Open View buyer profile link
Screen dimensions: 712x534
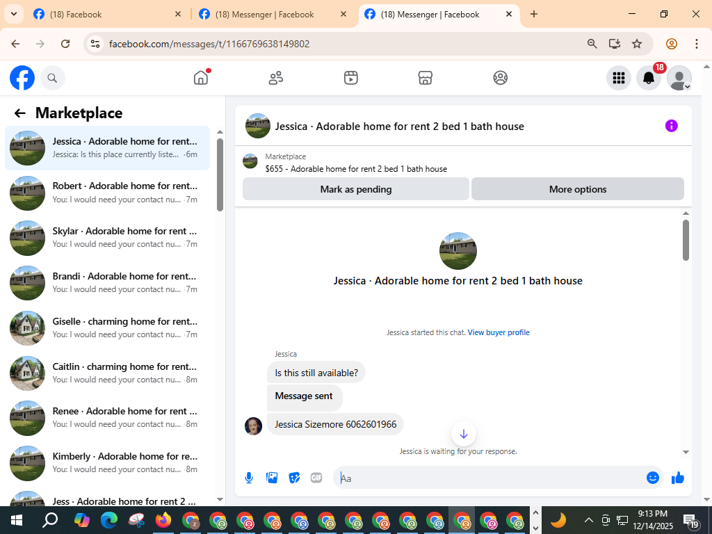(499, 332)
